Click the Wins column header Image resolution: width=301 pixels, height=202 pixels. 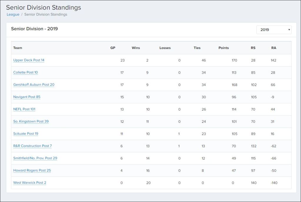136,48
